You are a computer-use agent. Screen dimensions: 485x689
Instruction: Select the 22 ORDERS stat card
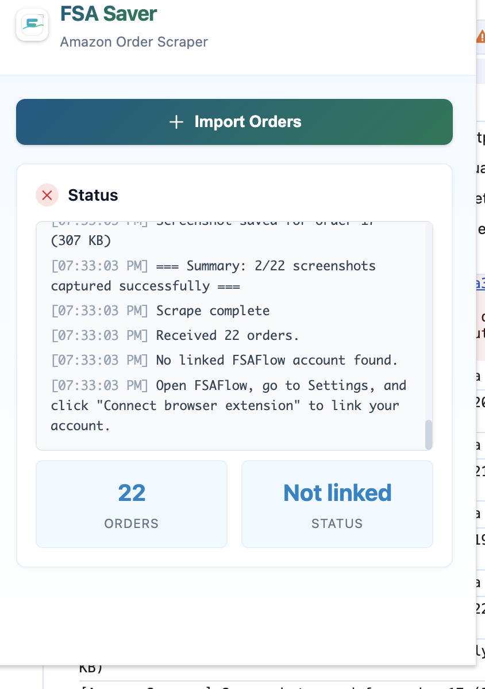(x=132, y=504)
